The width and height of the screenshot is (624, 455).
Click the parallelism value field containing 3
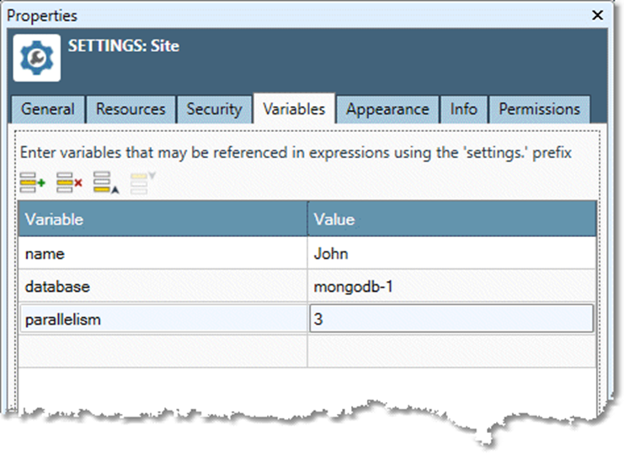[451, 320]
